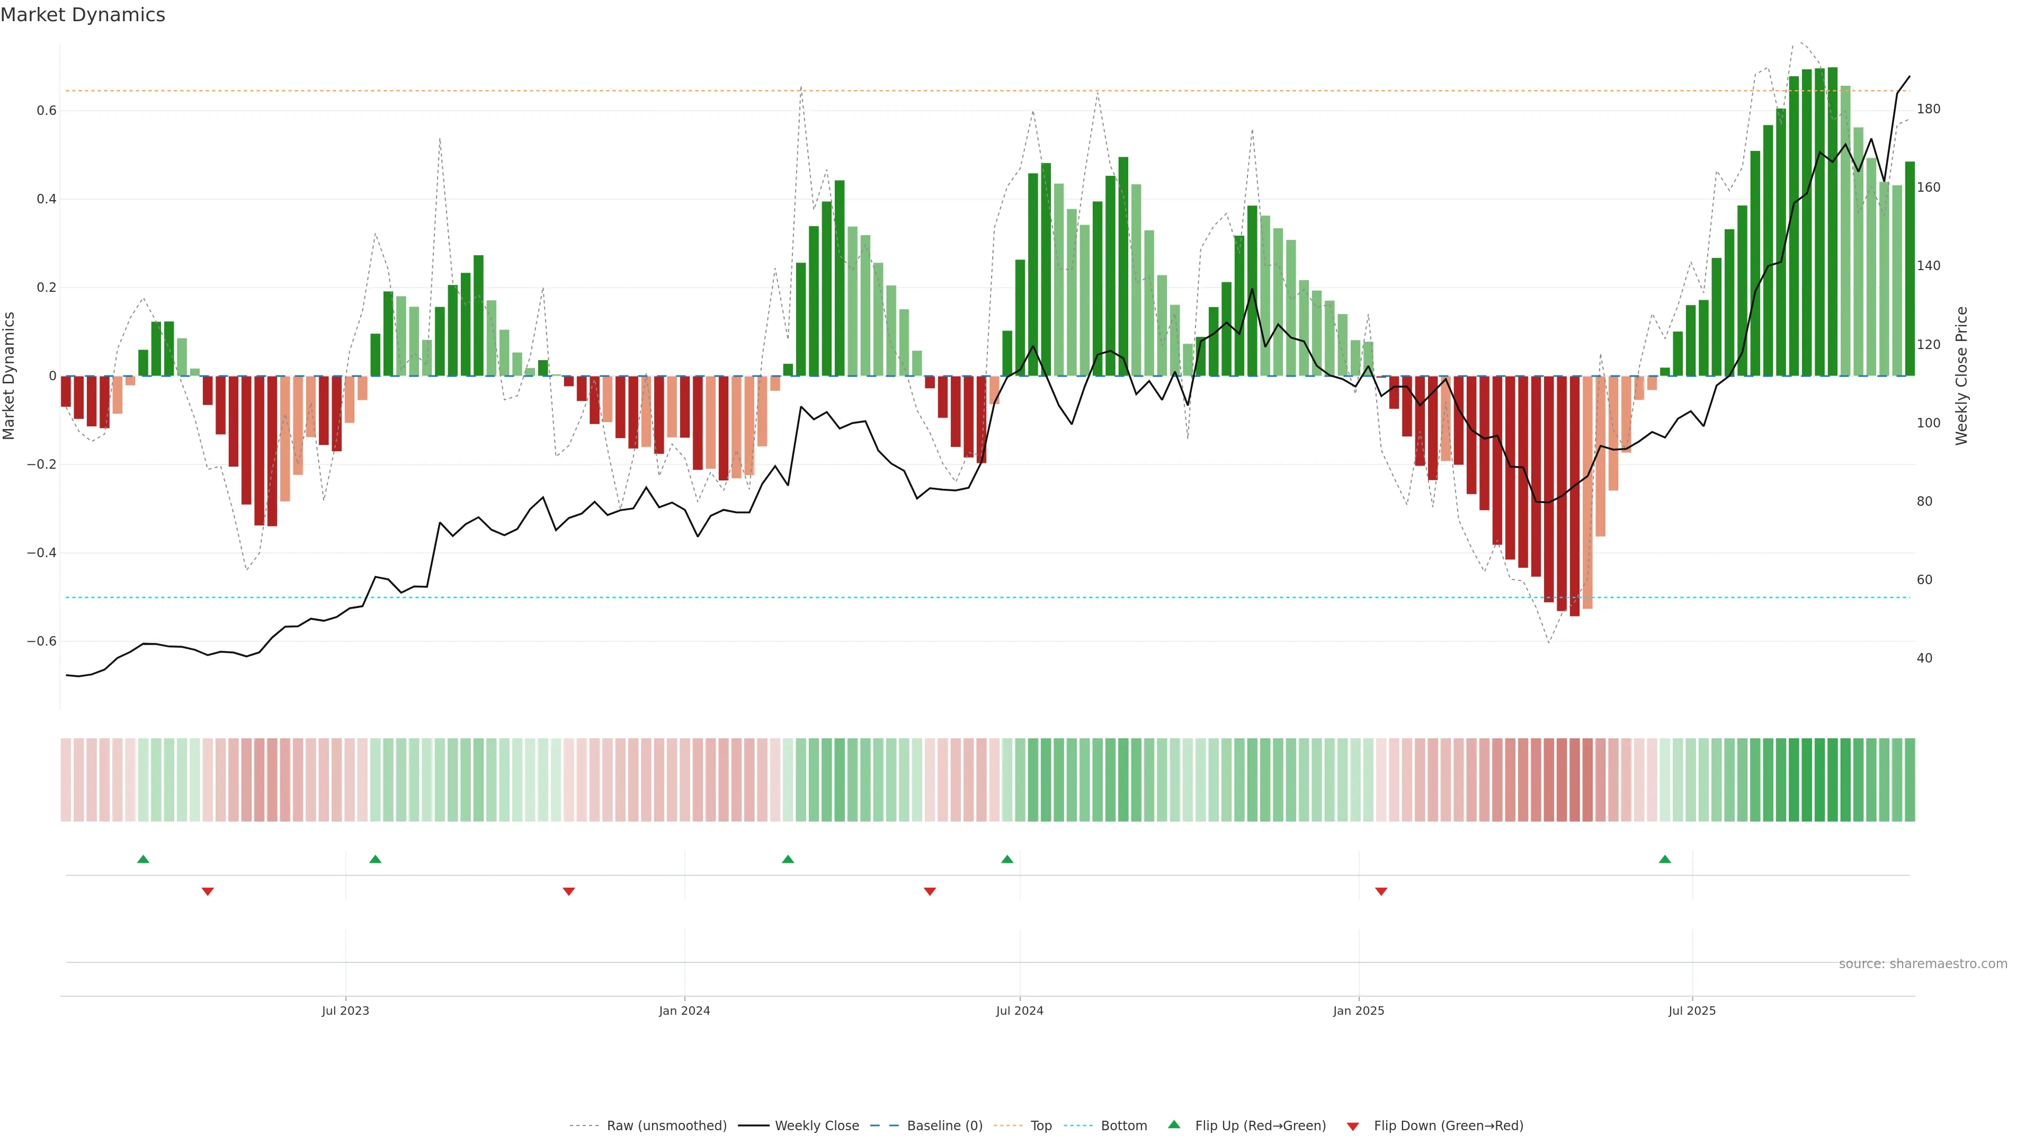Click the Top legend entry

click(x=1041, y=1126)
